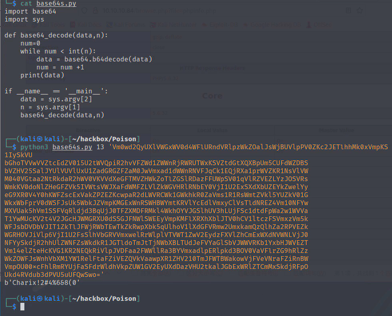Click the faded 'Core' heading behind the terminal
Image resolution: width=392 pixels, height=316 pixels.
click(x=212, y=96)
